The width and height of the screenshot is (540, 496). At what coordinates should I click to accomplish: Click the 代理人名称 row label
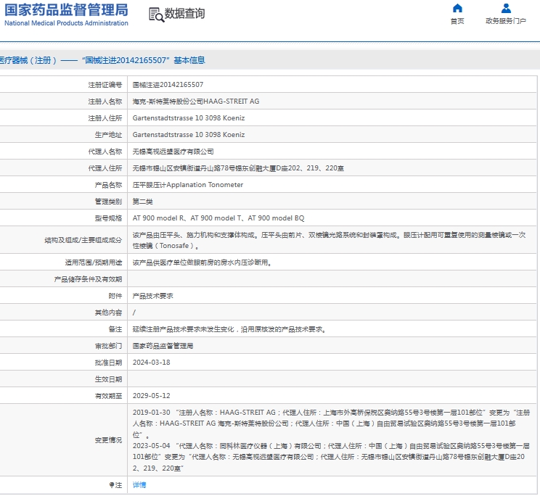coord(105,152)
